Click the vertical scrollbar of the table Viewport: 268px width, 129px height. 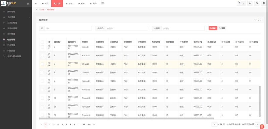(260, 101)
